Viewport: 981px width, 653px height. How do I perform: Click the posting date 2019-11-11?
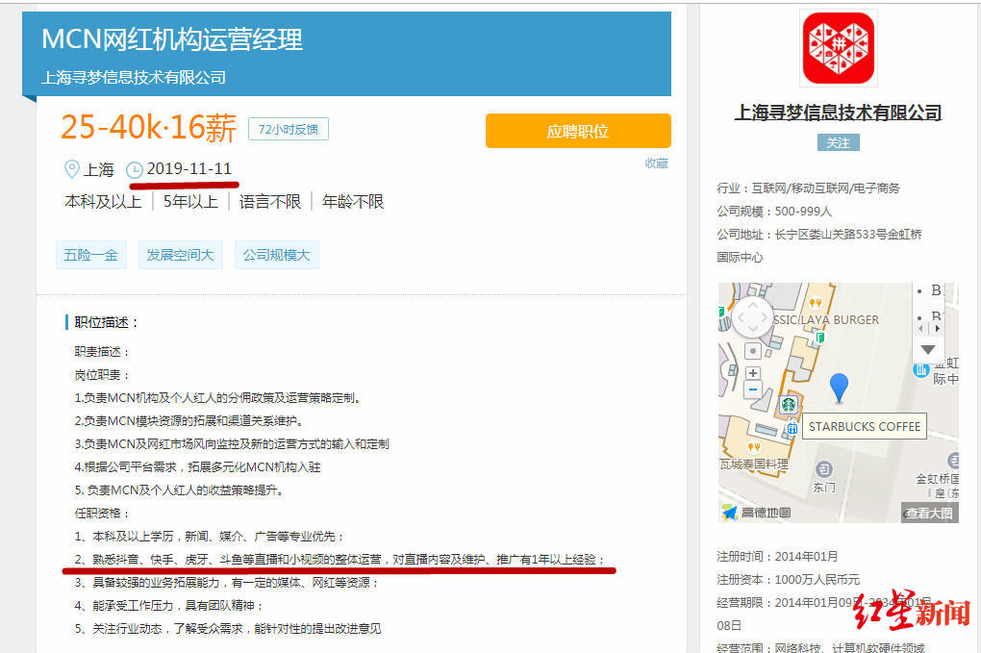(x=189, y=169)
